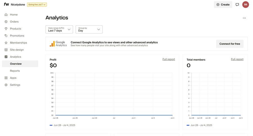
Task: Open the BB user avatar menu
Action: click(246, 4)
